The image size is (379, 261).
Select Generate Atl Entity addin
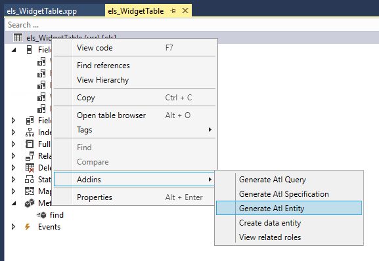tap(289, 208)
